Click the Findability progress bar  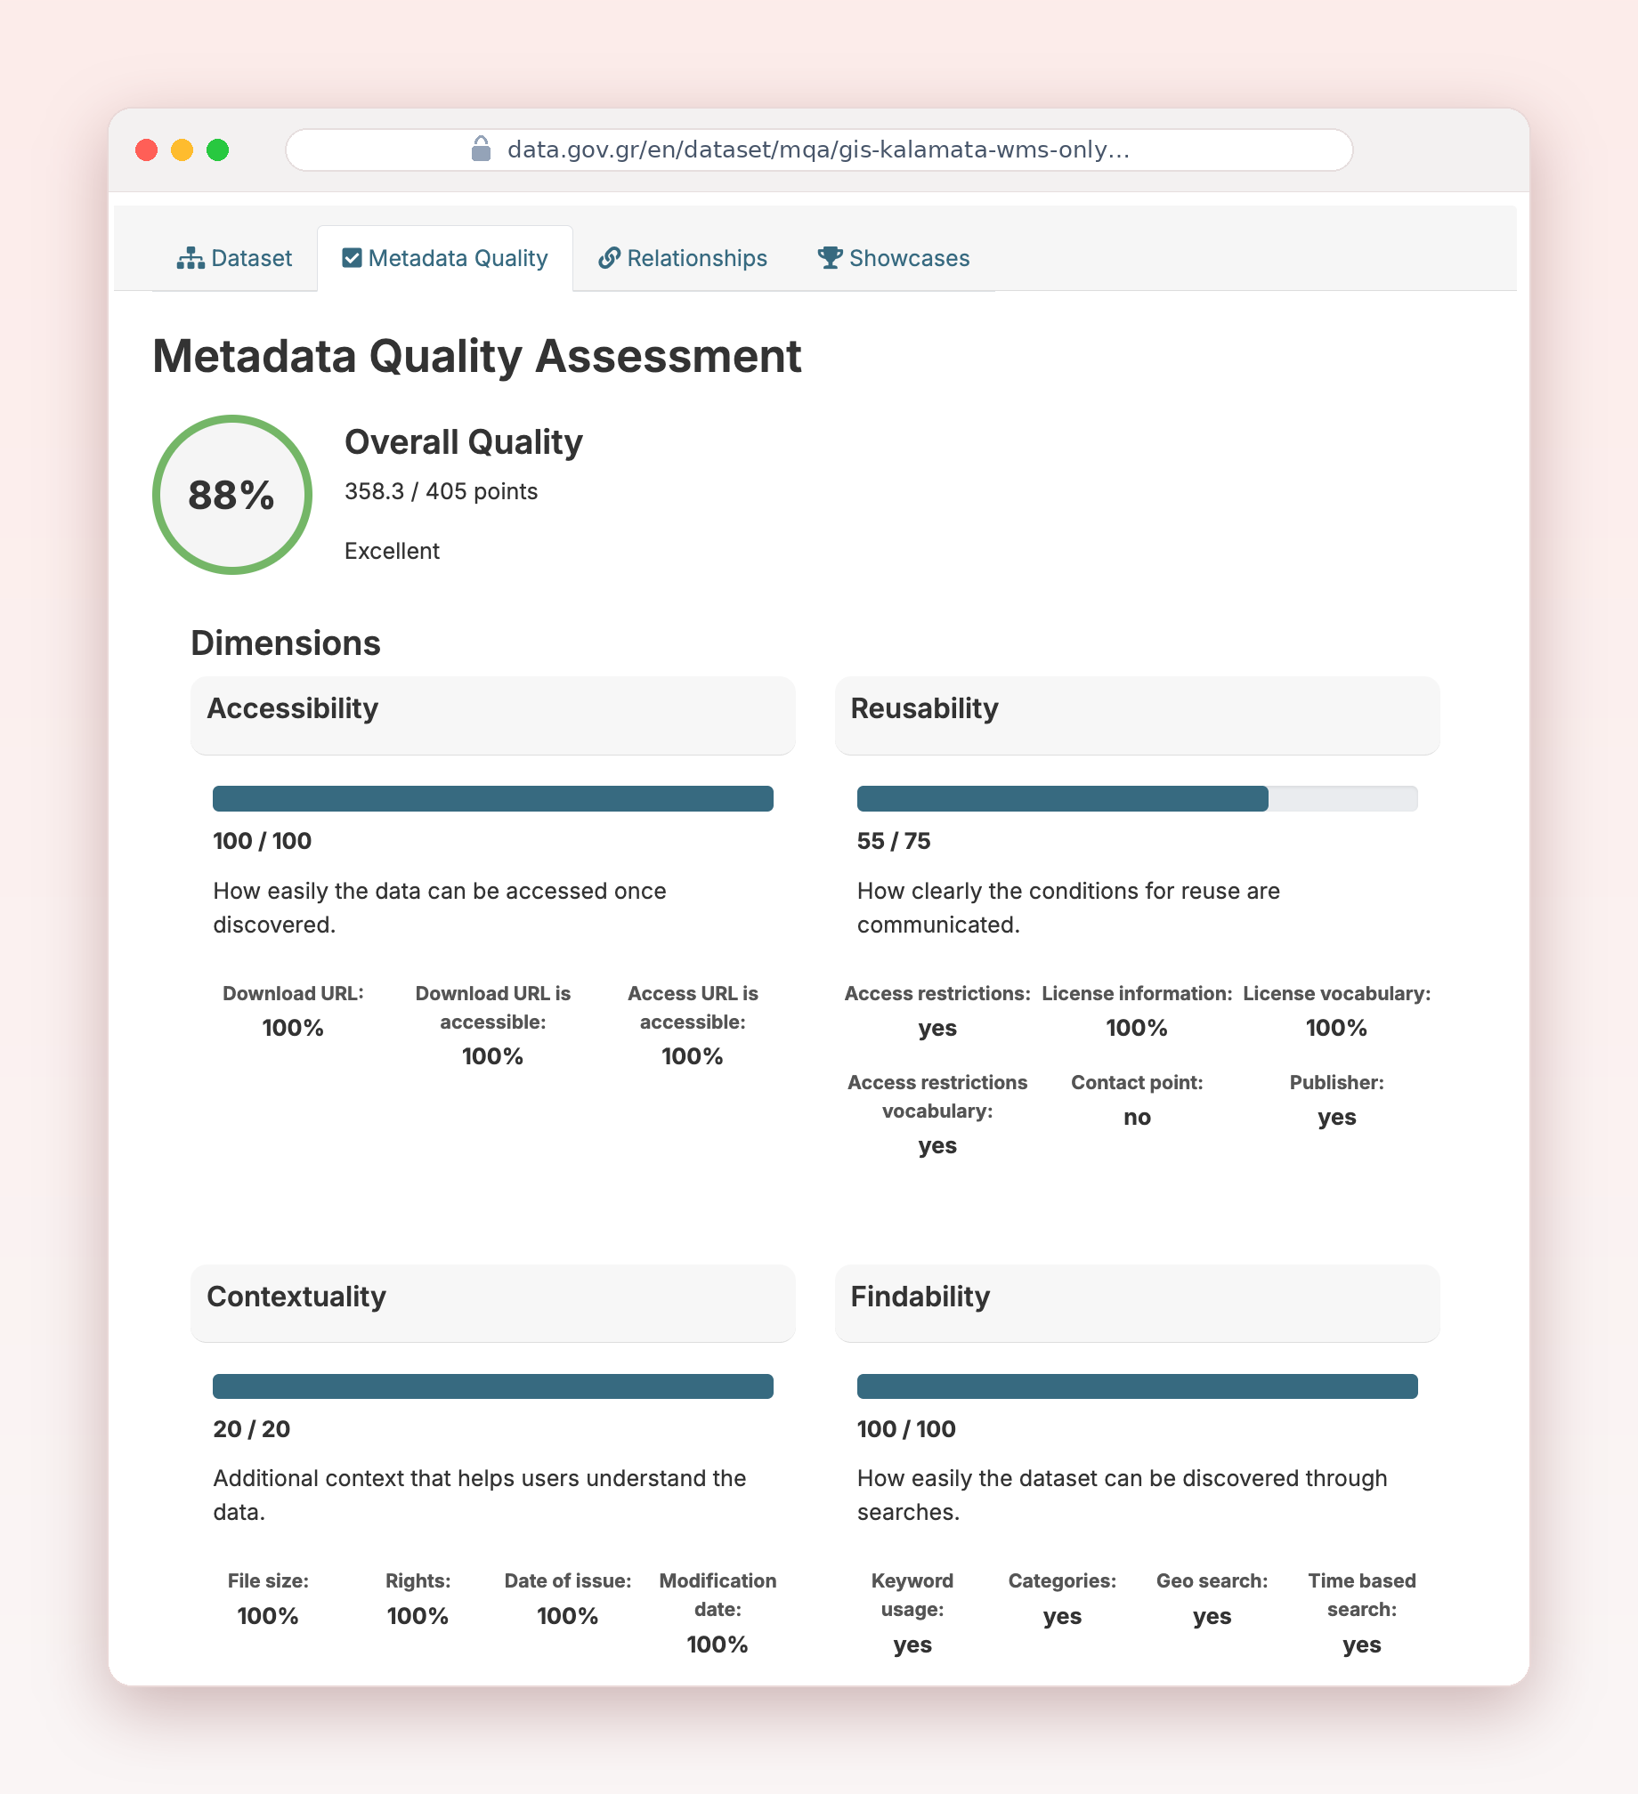click(x=1137, y=1386)
